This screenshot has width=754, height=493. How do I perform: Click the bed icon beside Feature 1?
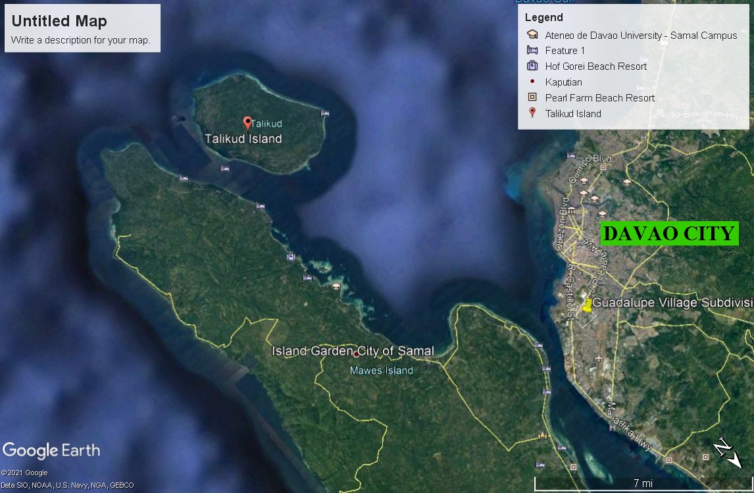tap(532, 50)
